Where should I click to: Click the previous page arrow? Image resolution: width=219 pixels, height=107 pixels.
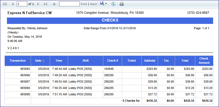click(x=12, y=4)
